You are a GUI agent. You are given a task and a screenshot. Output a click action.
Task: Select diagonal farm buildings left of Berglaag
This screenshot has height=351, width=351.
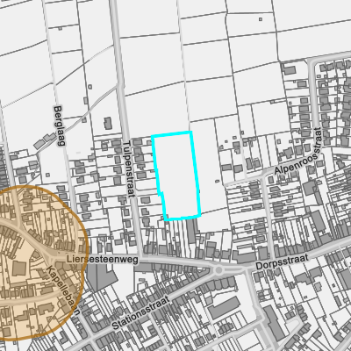(45, 140)
